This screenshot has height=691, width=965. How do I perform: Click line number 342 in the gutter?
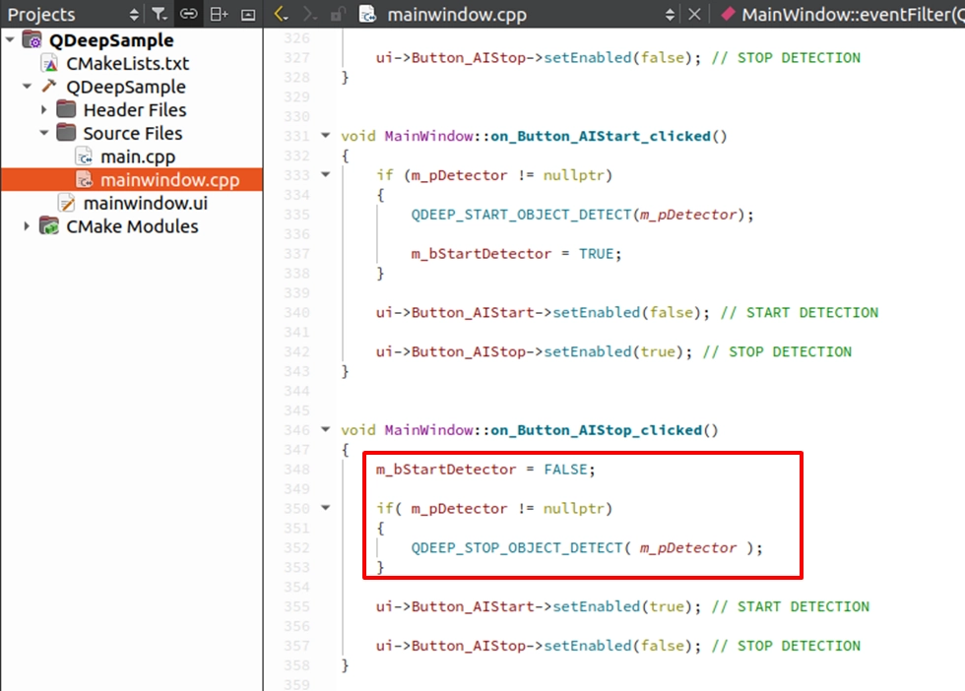tap(296, 352)
